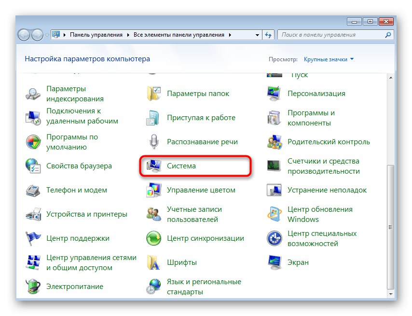Click the Центр поддержки text
The height and width of the screenshot is (316, 412).
coord(78,238)
